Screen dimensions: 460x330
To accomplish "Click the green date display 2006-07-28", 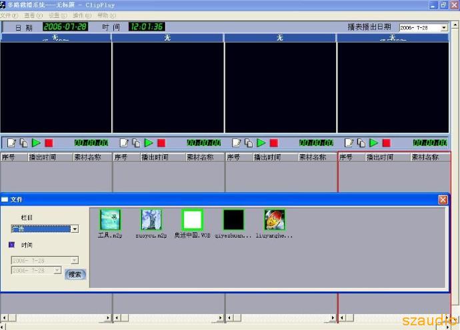I will click(65, 27).
